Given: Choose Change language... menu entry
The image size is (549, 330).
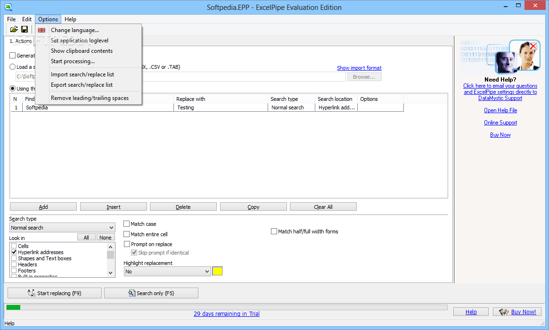Looking at the screenshot, I should [75, 30].
